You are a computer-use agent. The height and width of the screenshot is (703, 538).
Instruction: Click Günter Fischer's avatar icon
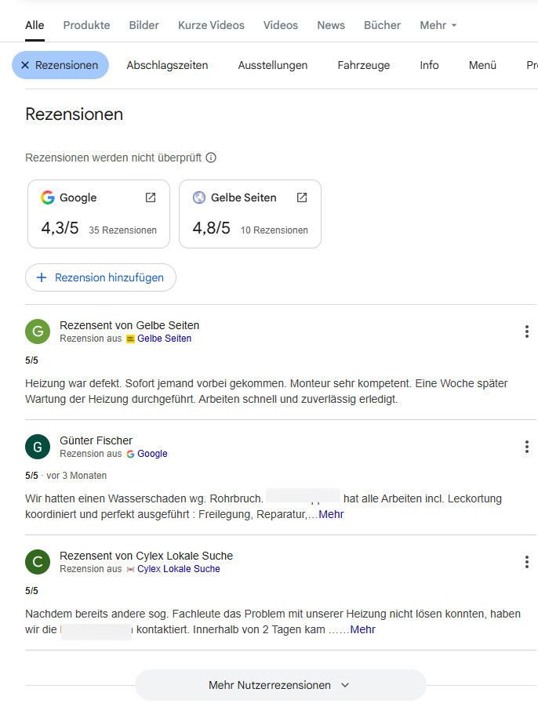pos(38,447)
